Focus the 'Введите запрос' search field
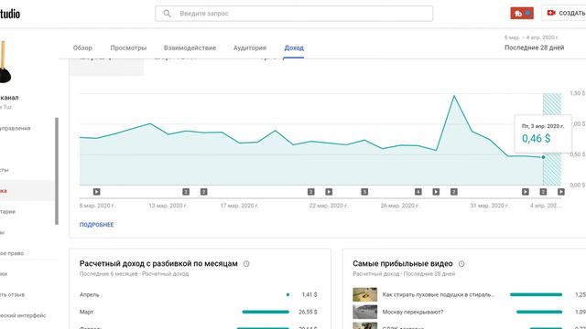 click(294, 14)
